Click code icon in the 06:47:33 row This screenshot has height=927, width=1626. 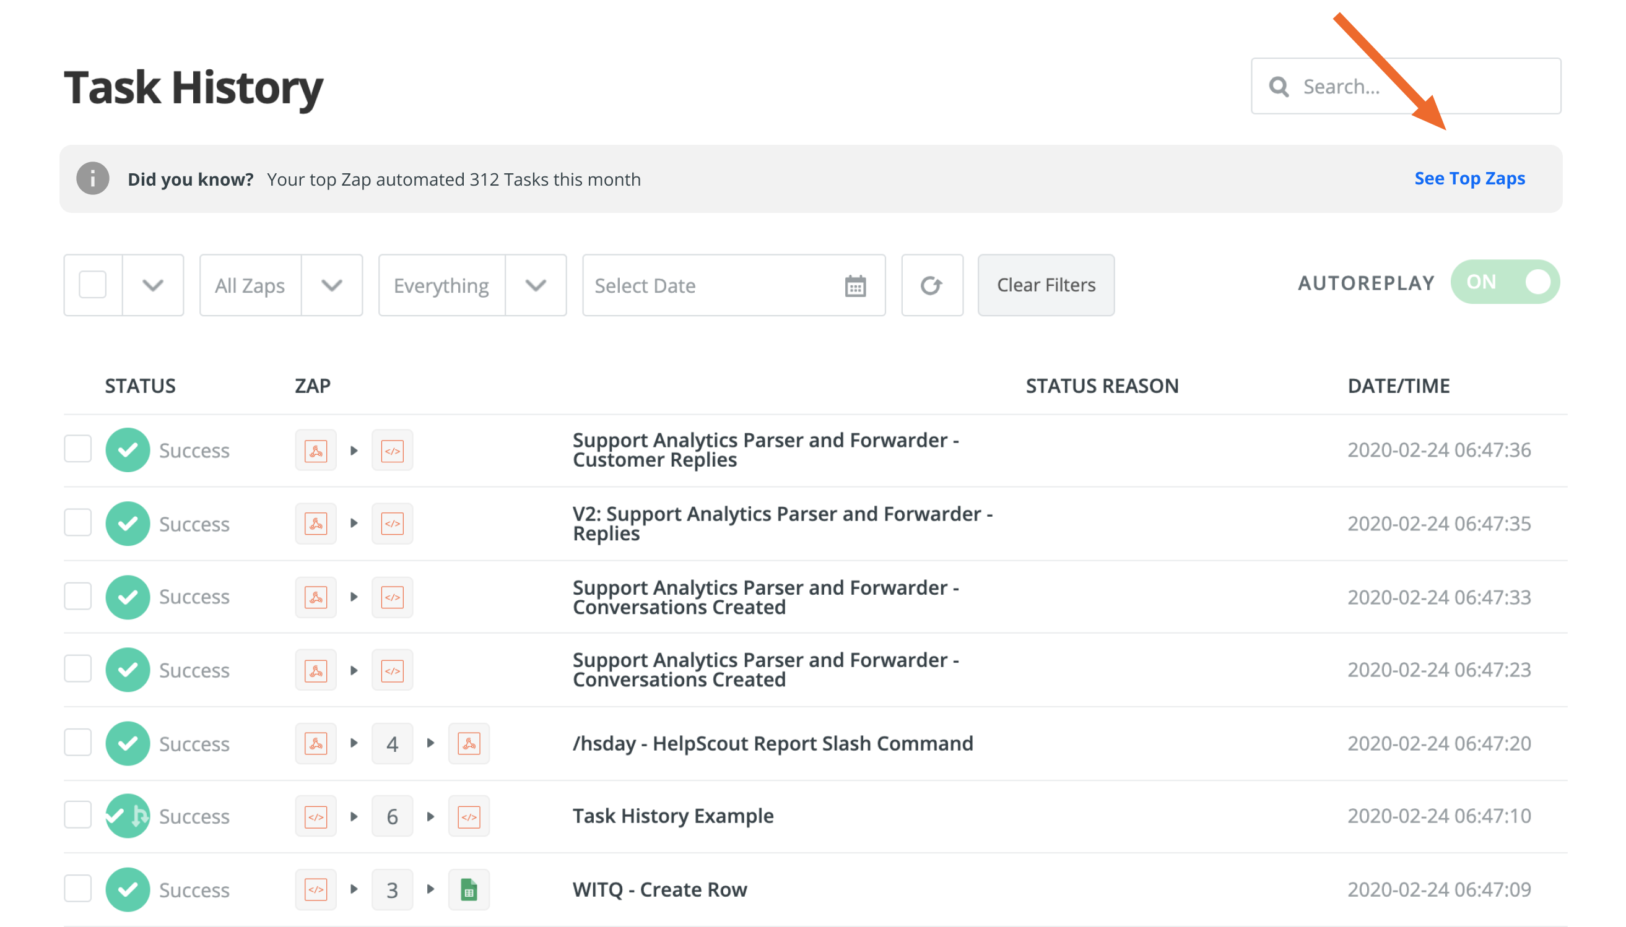coord(392,597)
